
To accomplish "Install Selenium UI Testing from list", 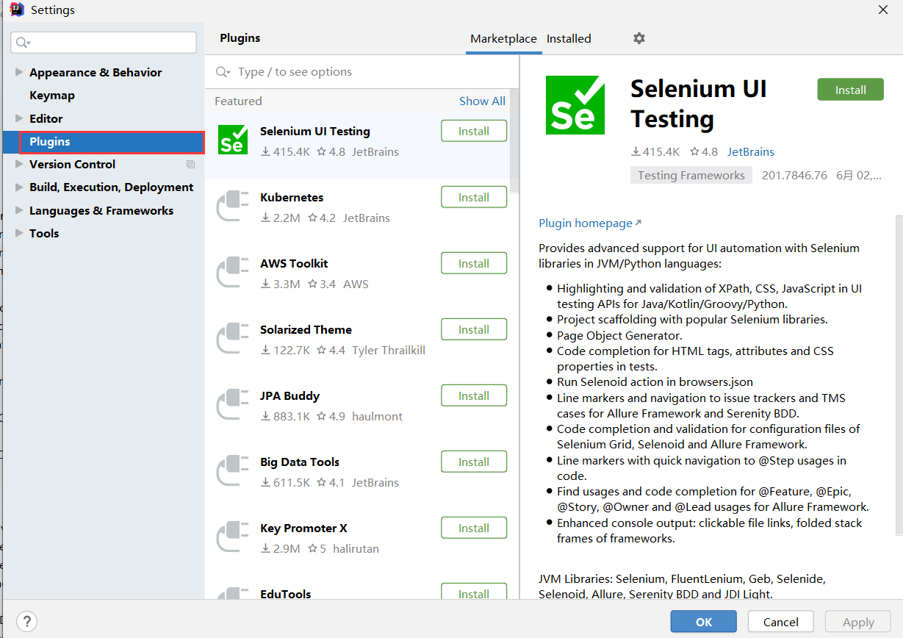I will point(474,131).
